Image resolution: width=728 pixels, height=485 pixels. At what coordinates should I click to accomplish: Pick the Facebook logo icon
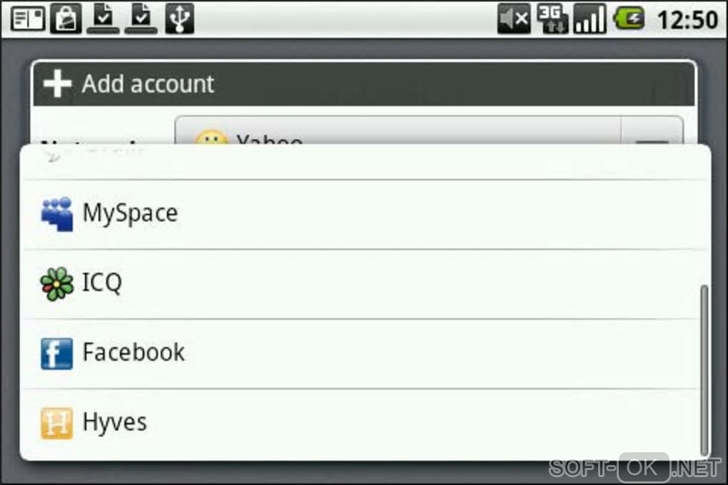tap(56, 354)
